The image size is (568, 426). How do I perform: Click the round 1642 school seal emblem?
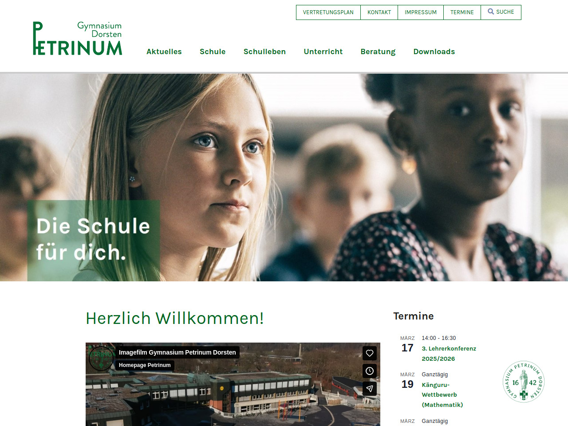point(524,382)
